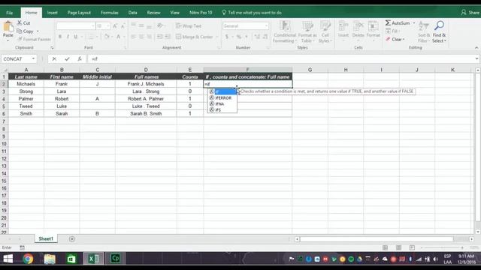Click the Fill button
Viewport: 481px width, 270px height.
point(392,31)
